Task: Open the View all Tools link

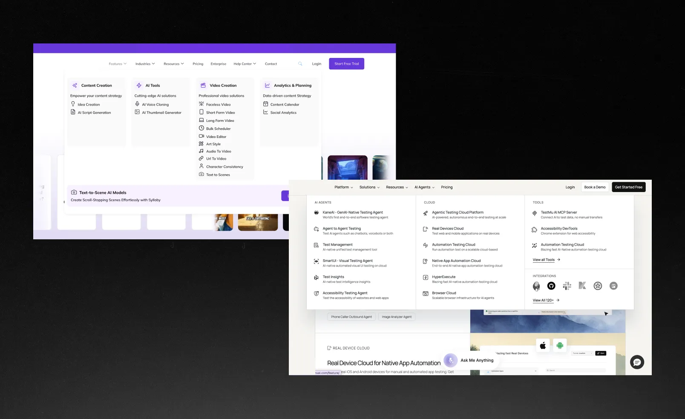Action: 547,260
